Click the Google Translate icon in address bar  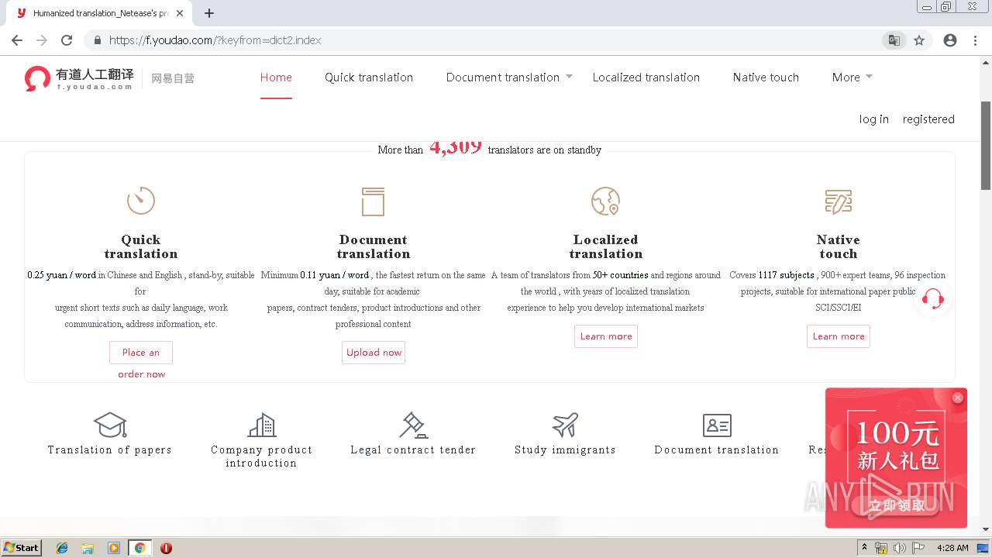click(894, 40)
